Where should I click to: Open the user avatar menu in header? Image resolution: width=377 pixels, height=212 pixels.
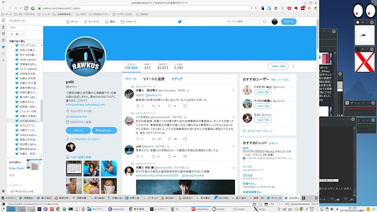pyautogui.click(x=275, y=22)
